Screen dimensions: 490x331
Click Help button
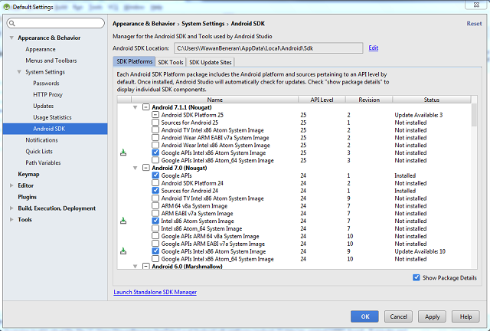pos(466,316)
